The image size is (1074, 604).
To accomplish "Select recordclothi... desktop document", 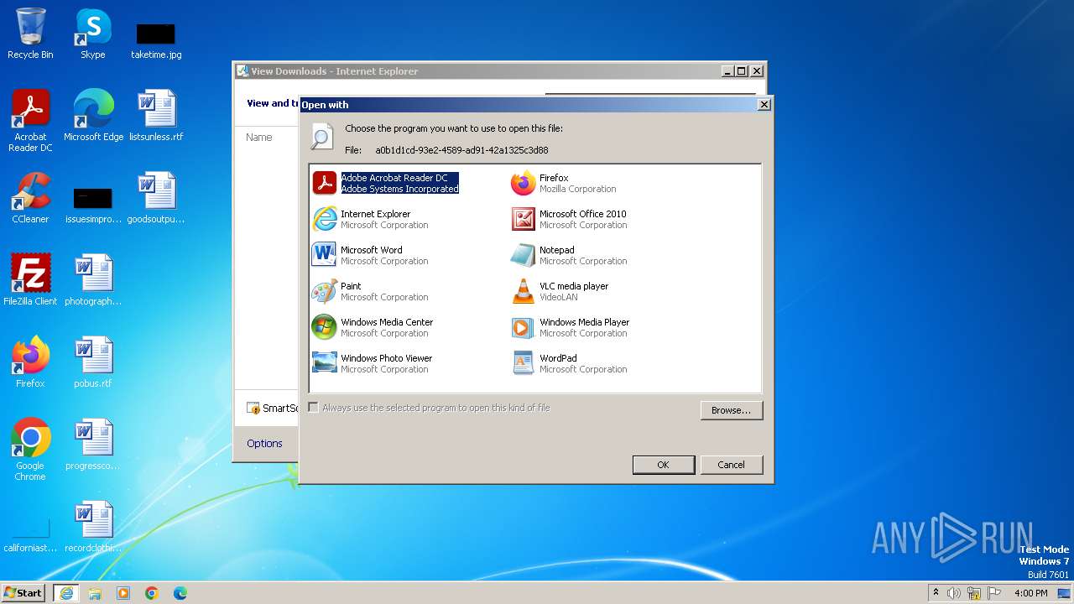I will 93,527.
